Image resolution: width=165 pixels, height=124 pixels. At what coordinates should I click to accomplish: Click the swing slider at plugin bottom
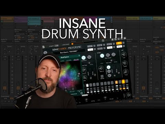click(87, 100)
